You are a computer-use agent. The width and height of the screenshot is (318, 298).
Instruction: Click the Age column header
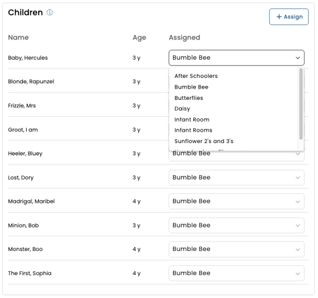click(140, 38)
